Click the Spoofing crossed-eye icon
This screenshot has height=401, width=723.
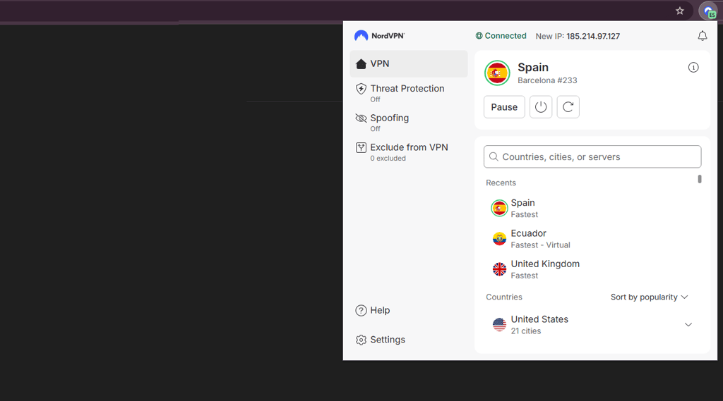pos(361,118)
